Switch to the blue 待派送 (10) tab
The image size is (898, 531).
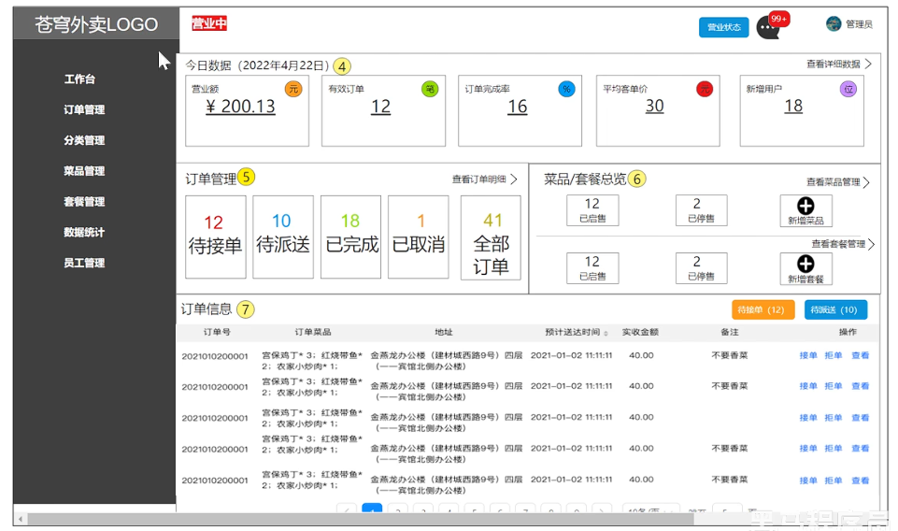tap(834, 310)
